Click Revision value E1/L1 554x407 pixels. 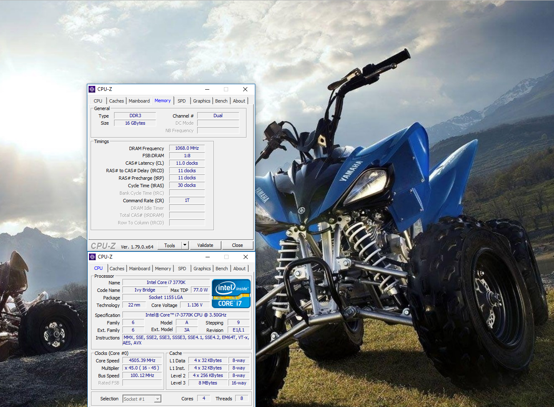tap(239, 330)
